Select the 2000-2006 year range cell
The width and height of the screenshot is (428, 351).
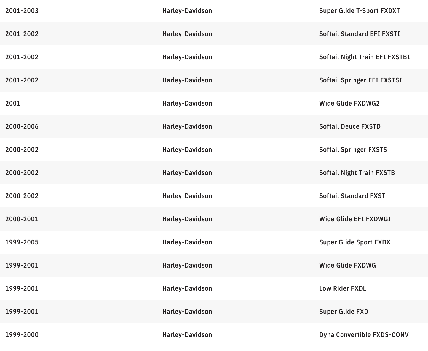click(x=22, y=126)
